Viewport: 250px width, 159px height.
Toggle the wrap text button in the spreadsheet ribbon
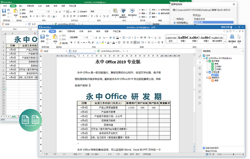tap(82, 12)
